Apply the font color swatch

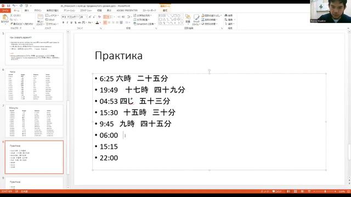click(97, 22)
